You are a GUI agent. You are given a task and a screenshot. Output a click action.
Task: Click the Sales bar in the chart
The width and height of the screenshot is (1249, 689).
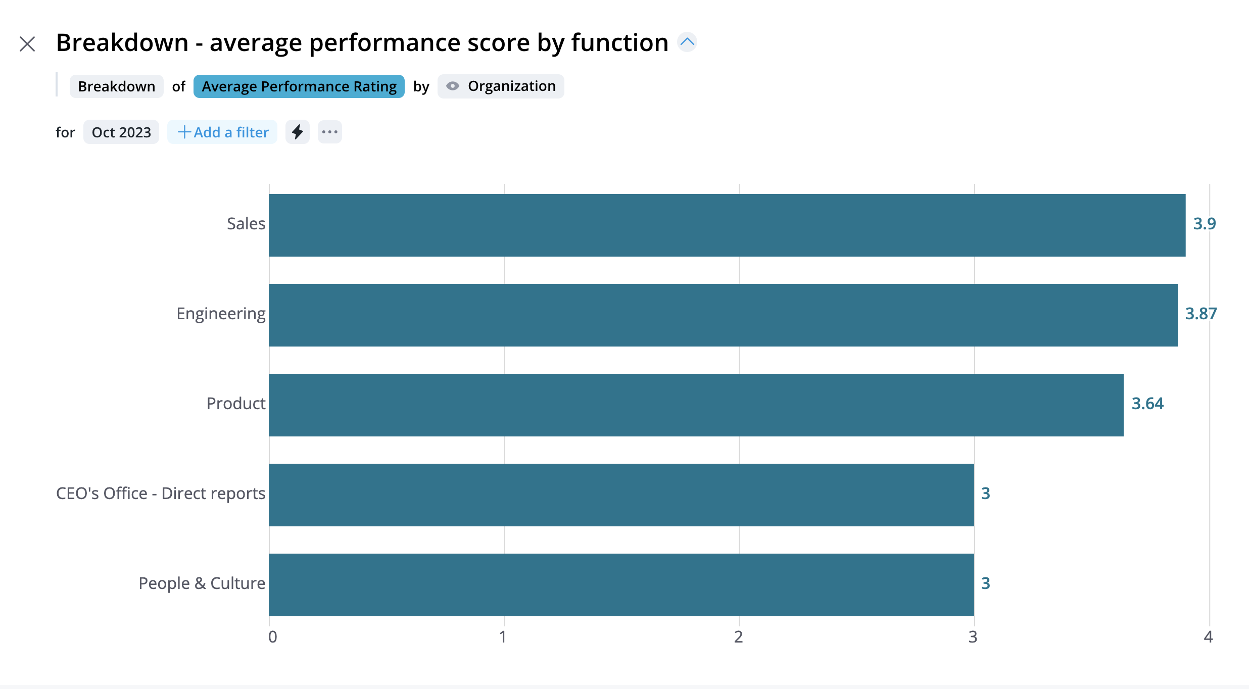click(x=727, y=225)
